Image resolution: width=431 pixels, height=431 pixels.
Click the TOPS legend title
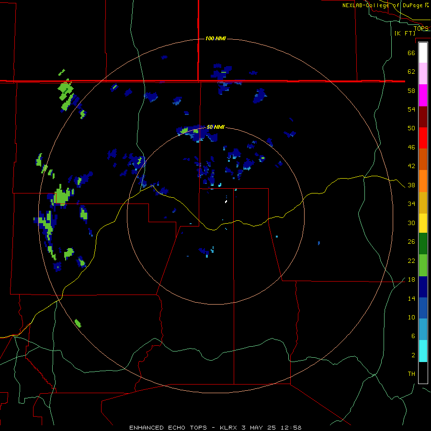coord(421,28)
